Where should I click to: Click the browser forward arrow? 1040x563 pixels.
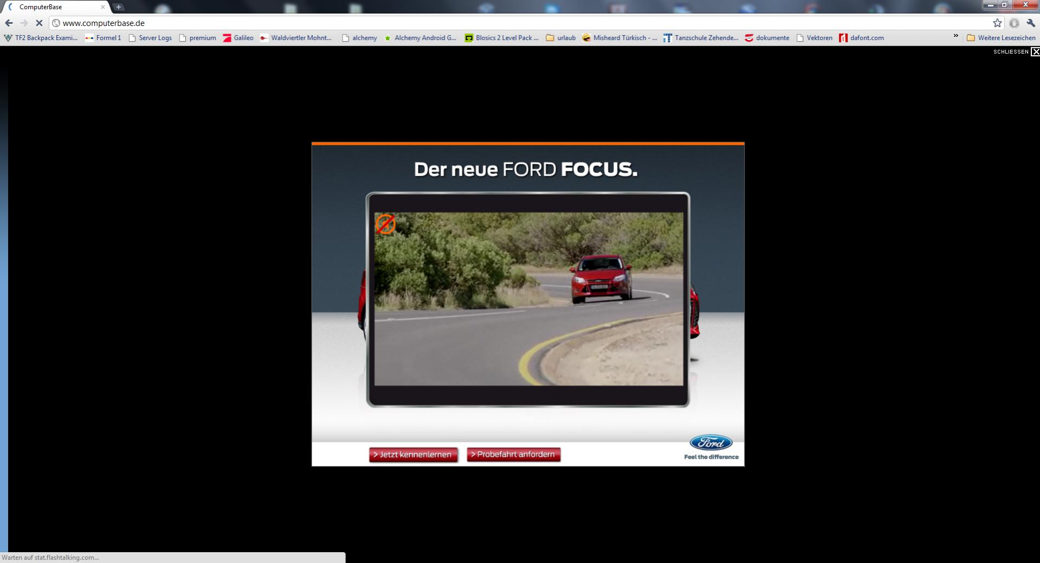24,23
